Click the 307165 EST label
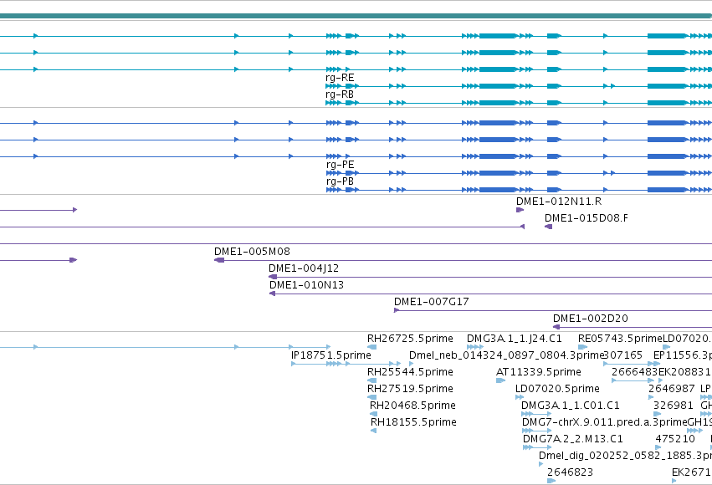 click(x=623, y=355)
